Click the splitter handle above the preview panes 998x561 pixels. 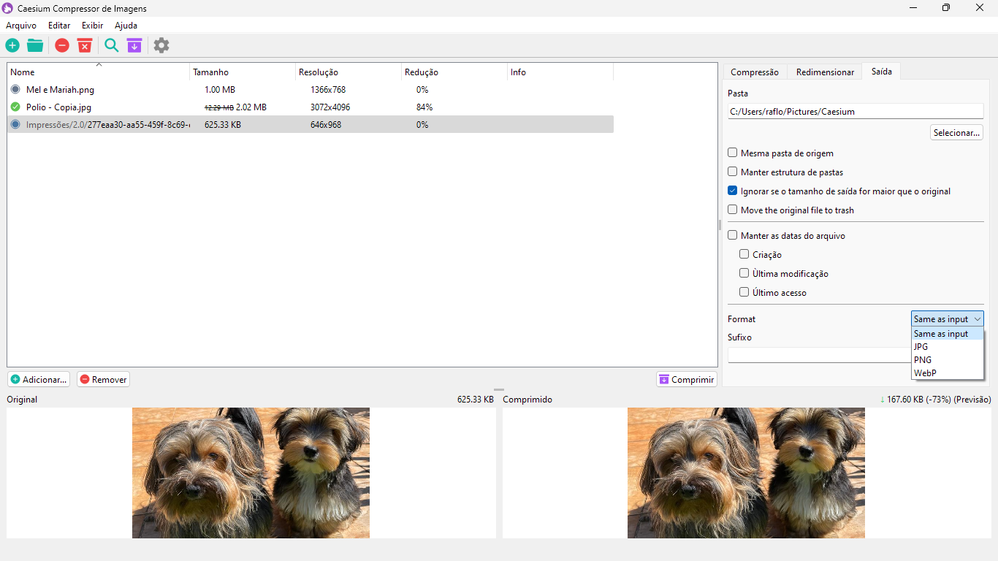point(499,390)
